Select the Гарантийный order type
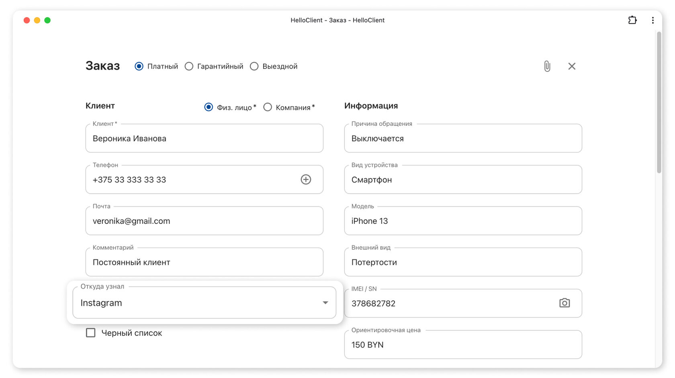Screen dimensions: 675x378 (189, 66)
